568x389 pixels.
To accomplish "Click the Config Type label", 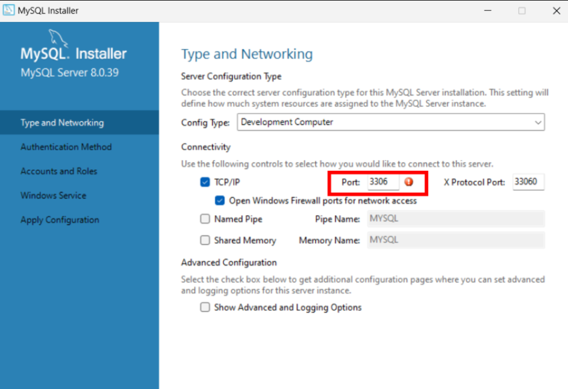I will pyautogui.click(x=206, y=123).
